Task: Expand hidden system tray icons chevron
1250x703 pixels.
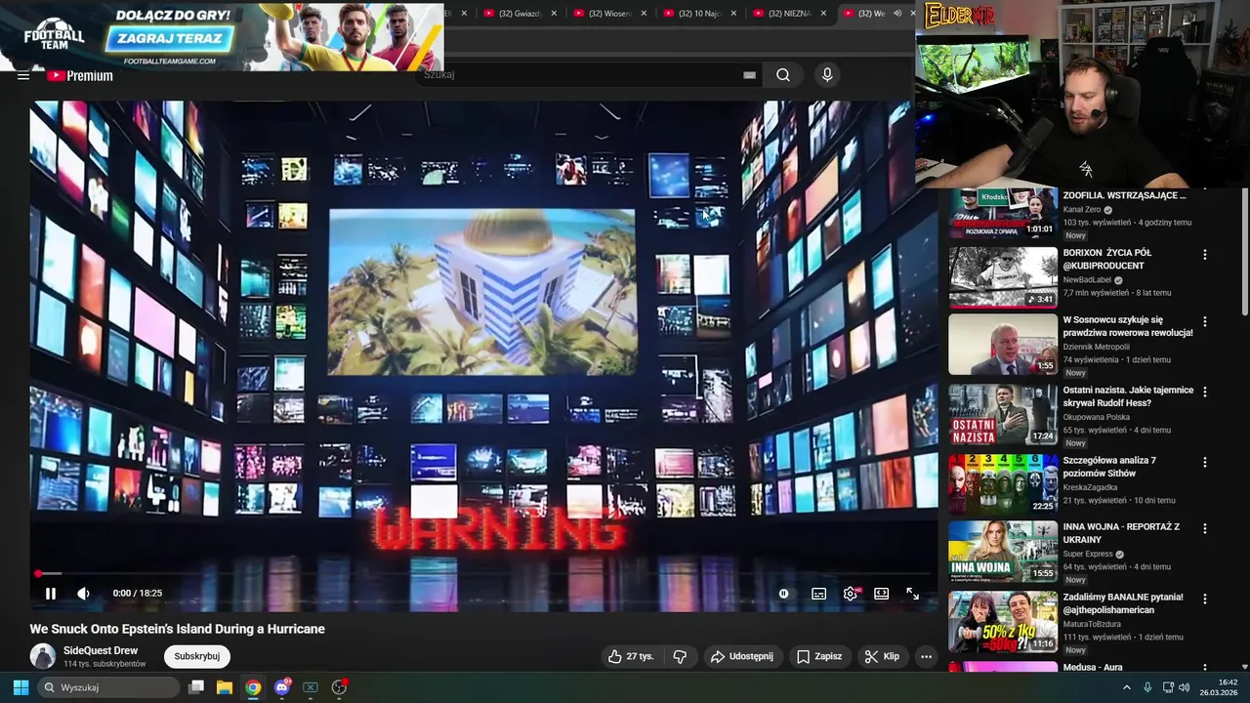Action: coord(1126,687)
